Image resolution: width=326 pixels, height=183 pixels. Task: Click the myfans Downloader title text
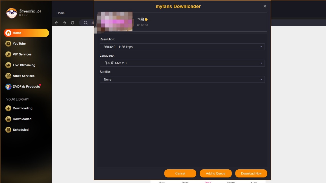click(178, 6)
